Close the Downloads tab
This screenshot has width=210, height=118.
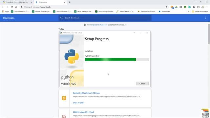coord(64,2)
